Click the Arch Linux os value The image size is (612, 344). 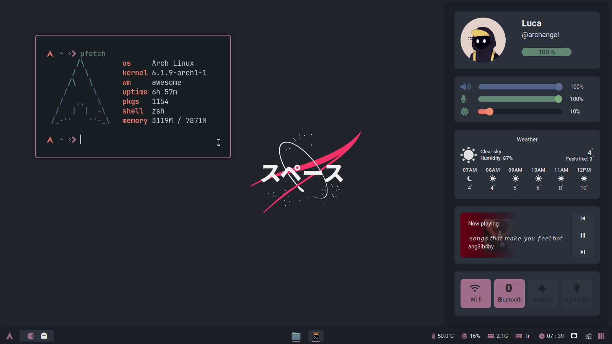point(173,63)
